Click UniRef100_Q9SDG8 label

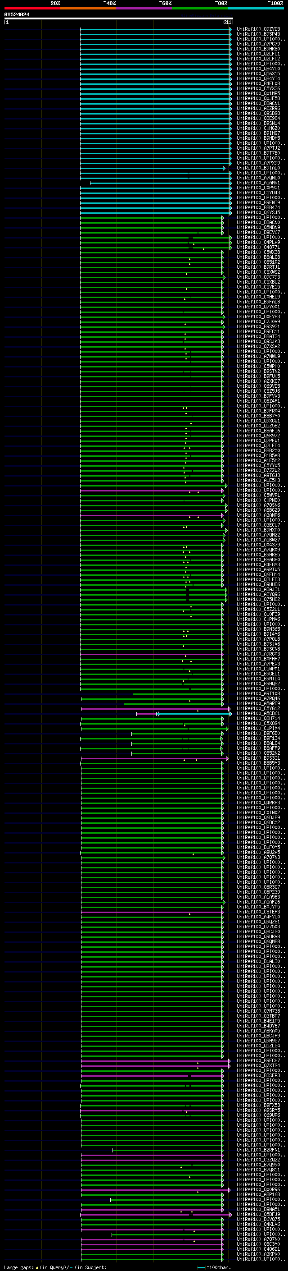click(258, 114)
